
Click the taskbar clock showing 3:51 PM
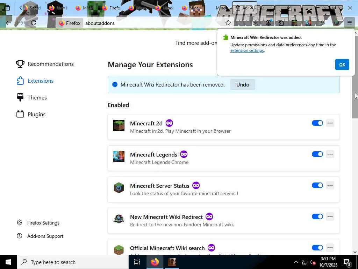[x=328, y=262]
